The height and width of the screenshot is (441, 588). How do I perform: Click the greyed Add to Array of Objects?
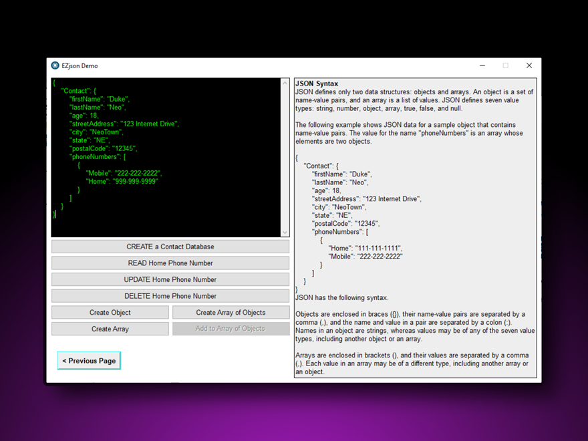click(x=231, y=329)
